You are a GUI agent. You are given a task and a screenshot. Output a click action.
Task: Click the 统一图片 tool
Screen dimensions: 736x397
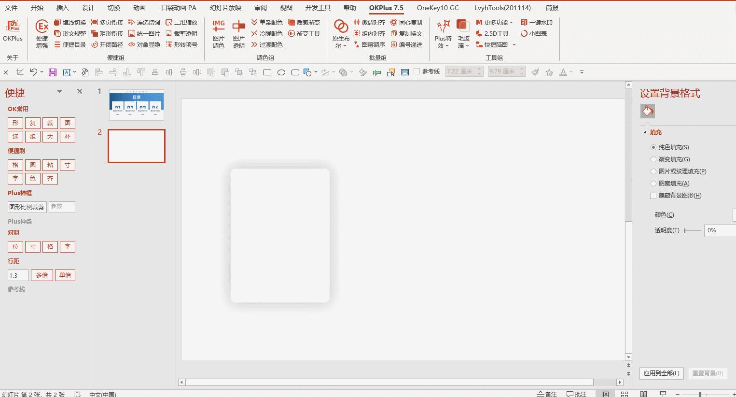(144, 33)
